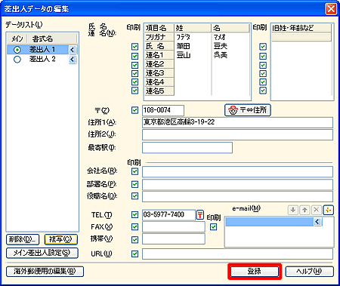
Task: Click the TEL field 03-5977-7400
Action: click(168, 215)
